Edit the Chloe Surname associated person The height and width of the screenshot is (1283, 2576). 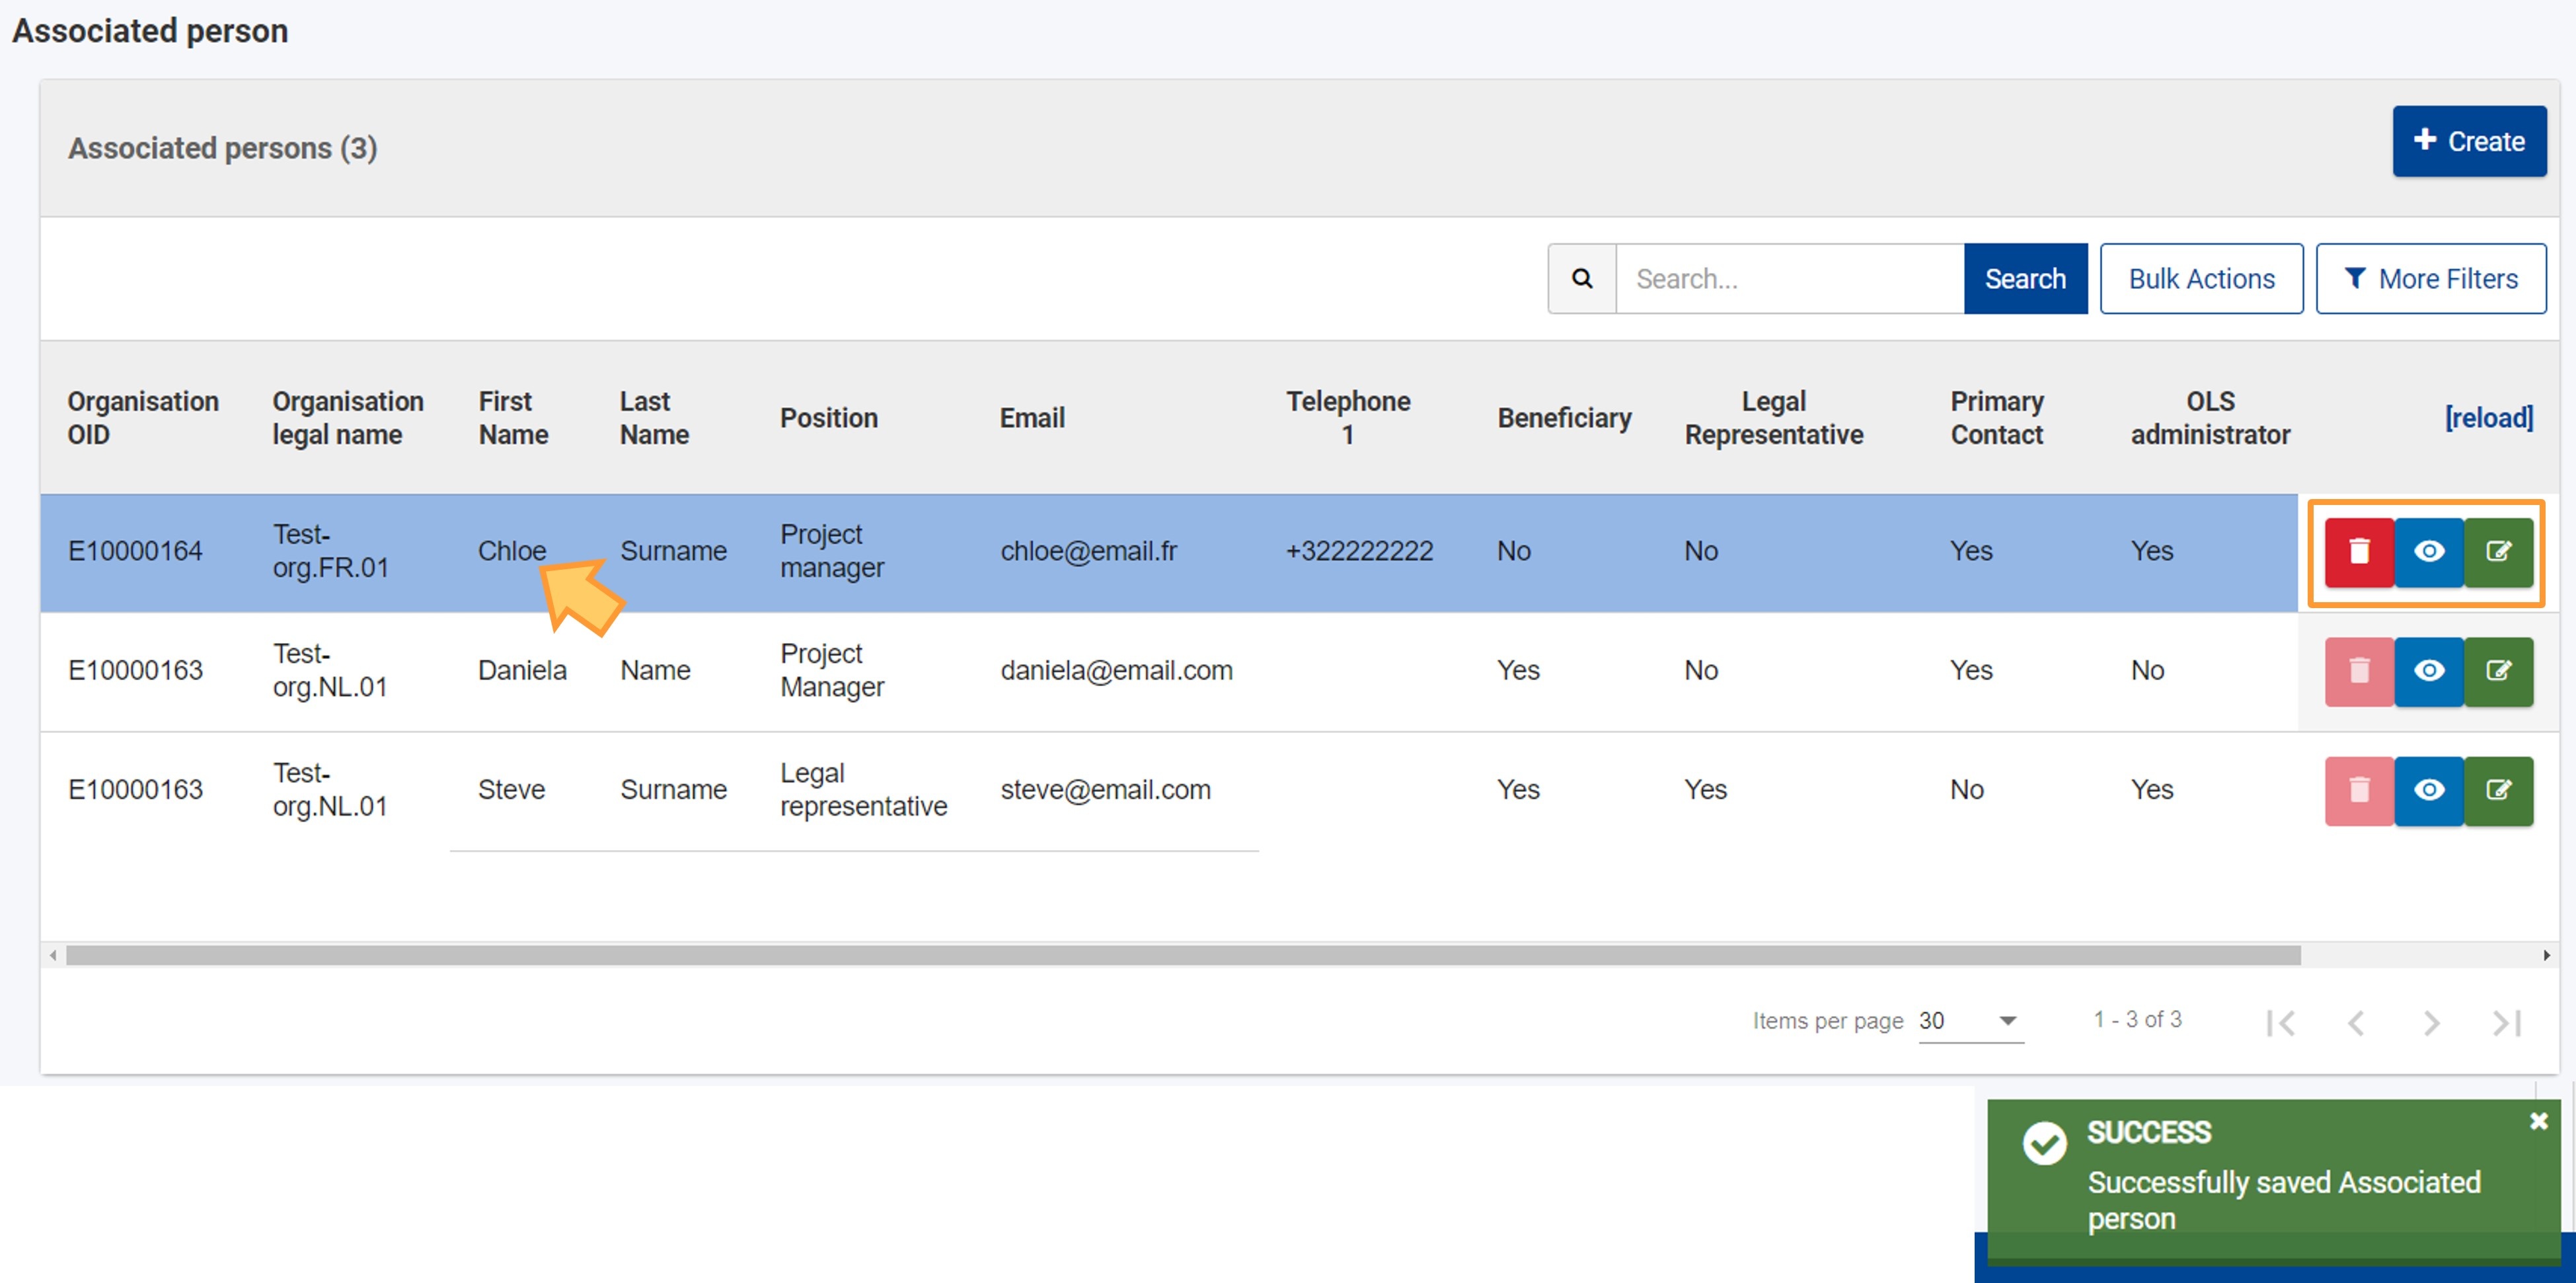2499,551
